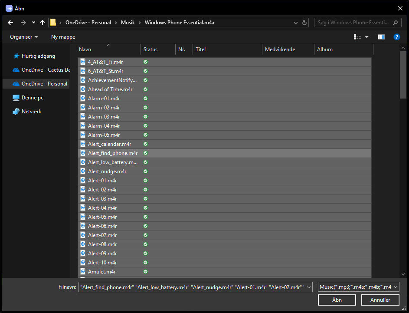
Task: Open the help question mark
Action: [397, 37]
